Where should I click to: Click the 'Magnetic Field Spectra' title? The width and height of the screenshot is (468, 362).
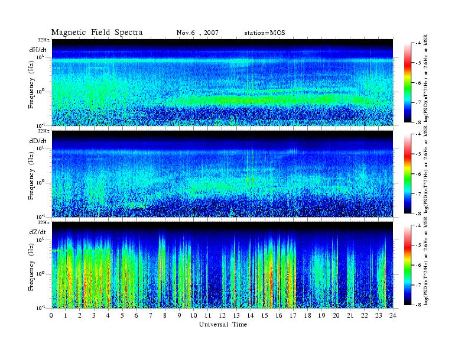pyautogui.click(x=97, y=33)
